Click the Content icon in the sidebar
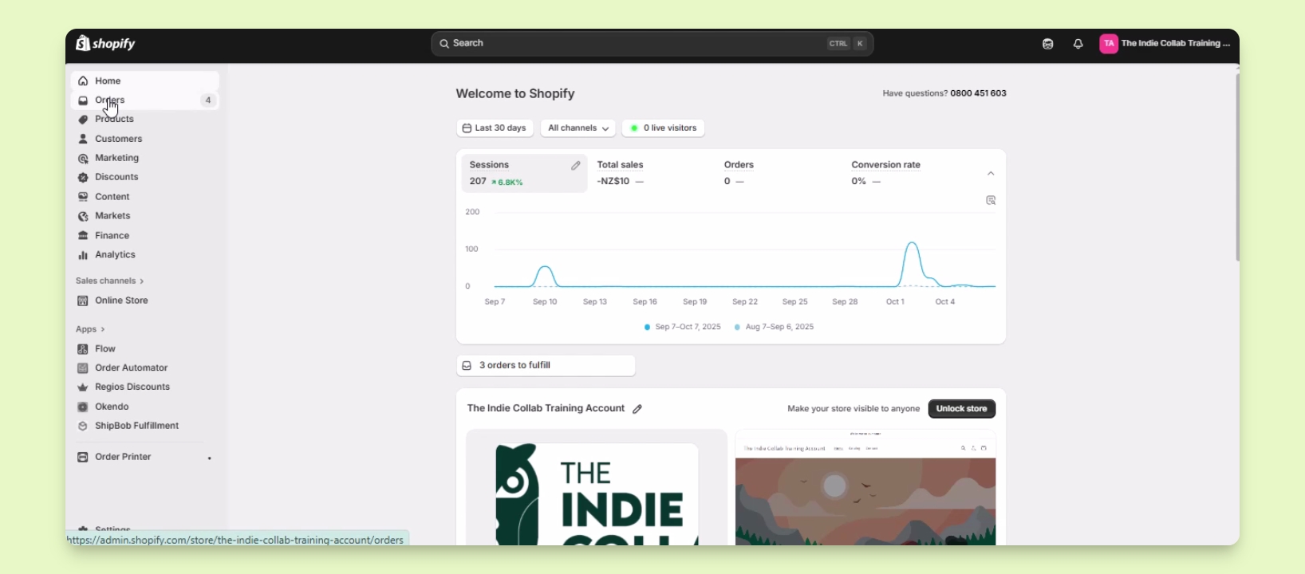Viewport: 1305px width, 574px height. (83, 197)
